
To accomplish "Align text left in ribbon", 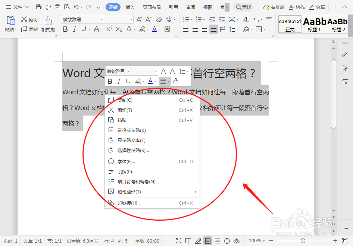I will (186, 29).
